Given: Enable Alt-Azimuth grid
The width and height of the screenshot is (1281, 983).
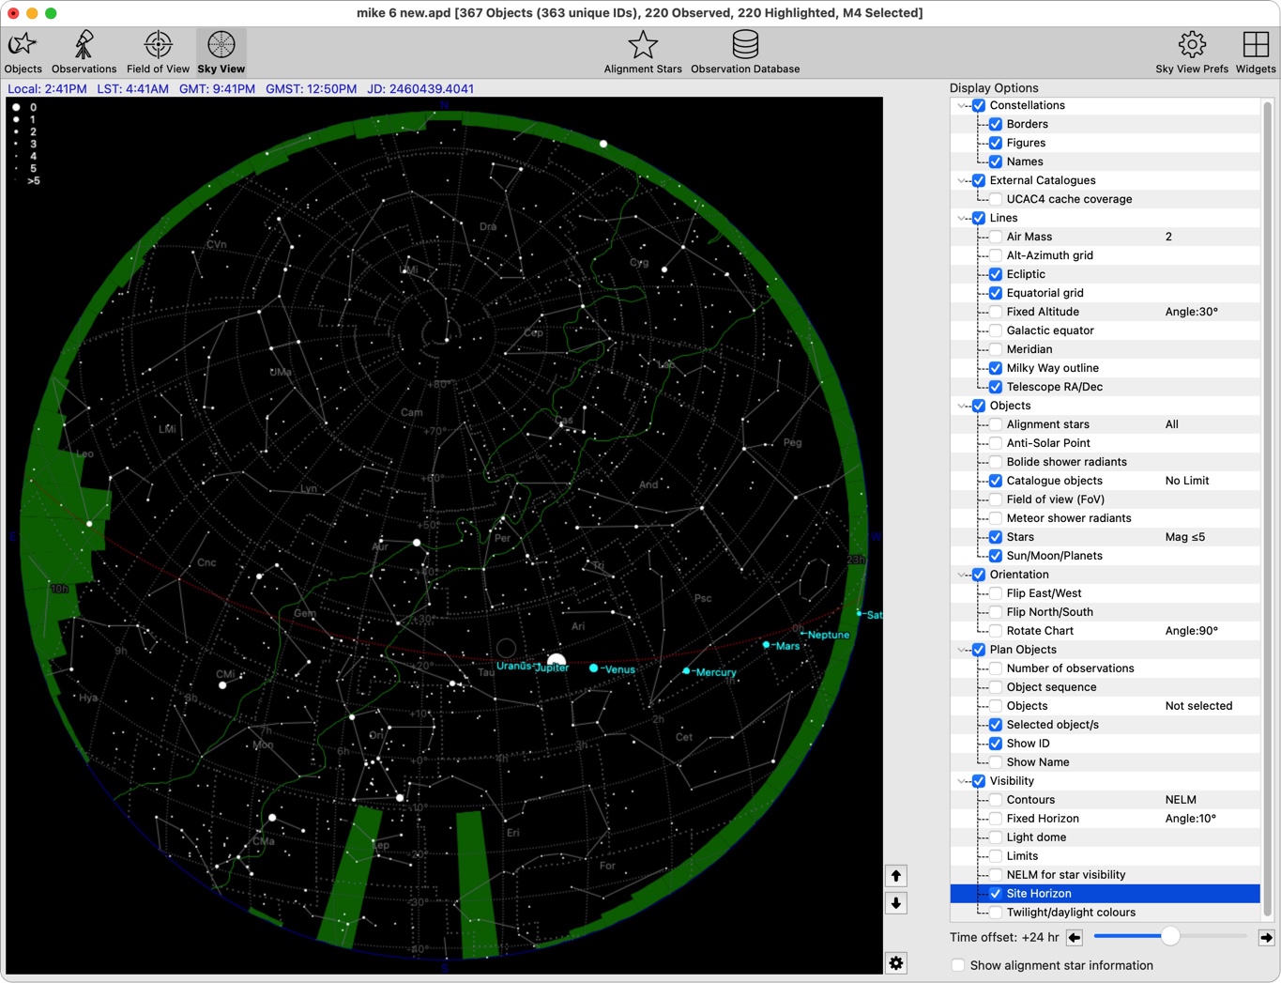Looking at the screenshot, I should pyautogui.click(x=996, y=255).
